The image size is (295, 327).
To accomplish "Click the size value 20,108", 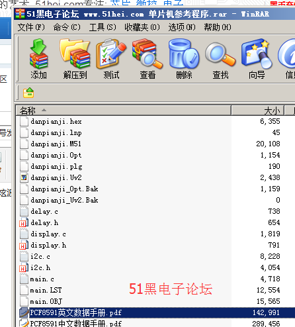I will tap(268, 144).
